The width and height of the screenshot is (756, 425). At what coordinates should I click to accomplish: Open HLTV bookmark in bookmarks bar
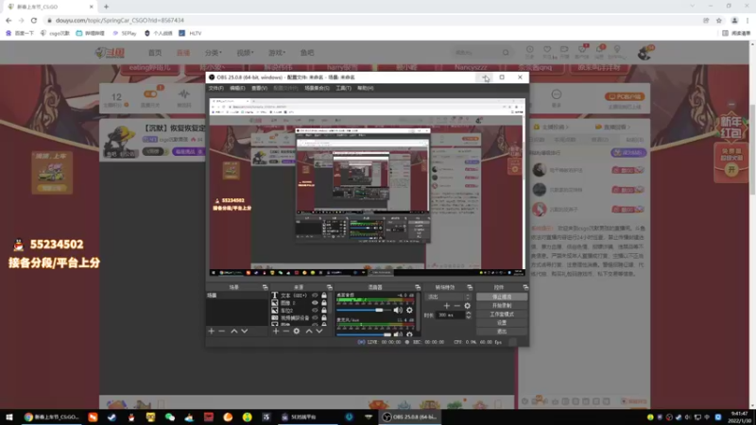(x=190, y=33)
